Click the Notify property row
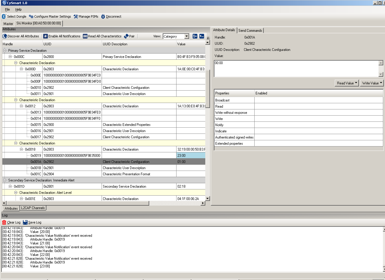The image size is (385, 280). pos(299,125)
